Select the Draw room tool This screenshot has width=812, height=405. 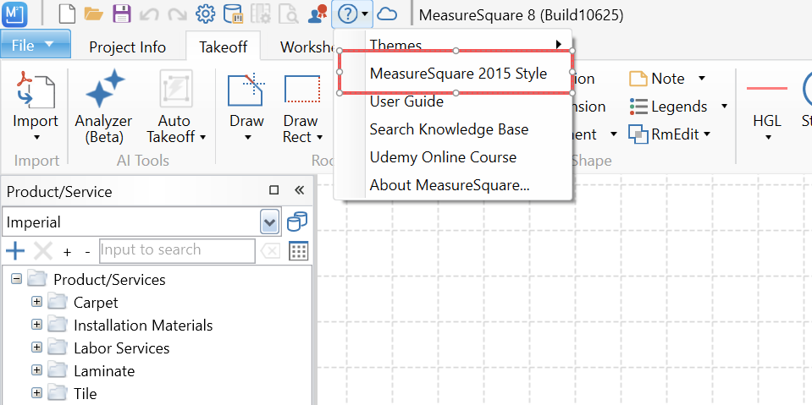[x=246, y=89]
